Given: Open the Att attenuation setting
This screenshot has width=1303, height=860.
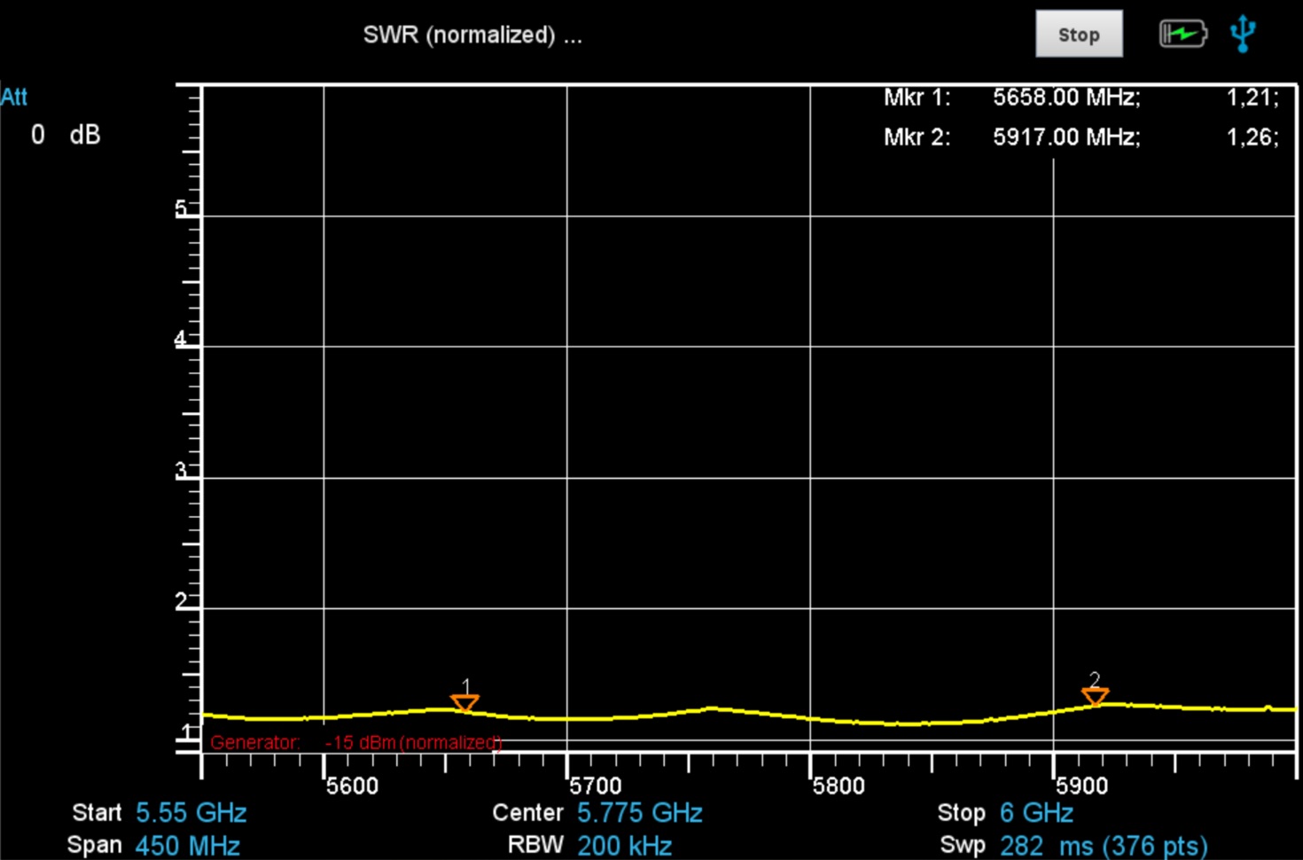Looking at the screenshot, I should point(14,97).
